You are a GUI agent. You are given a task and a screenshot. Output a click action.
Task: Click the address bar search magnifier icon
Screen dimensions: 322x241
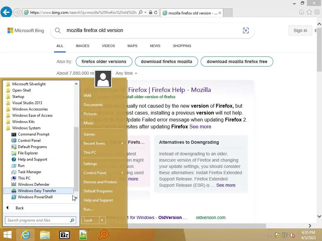click(x=141, y=12)
